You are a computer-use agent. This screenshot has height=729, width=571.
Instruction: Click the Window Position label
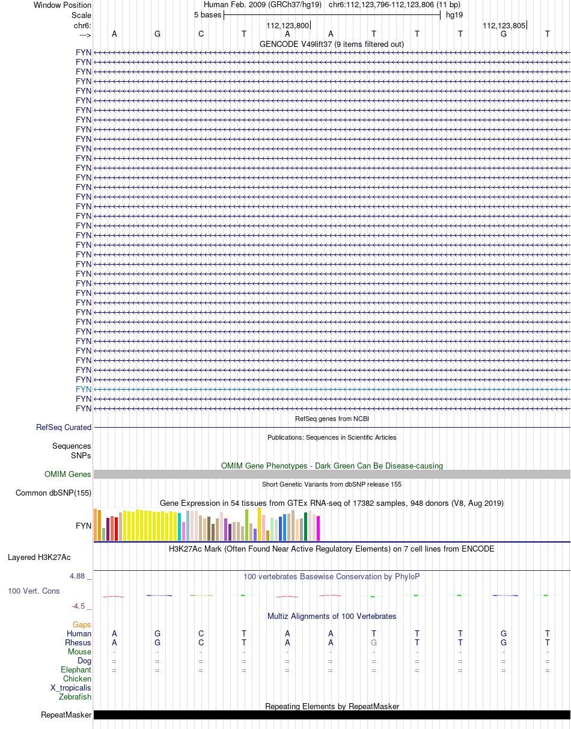pos(63,5)
